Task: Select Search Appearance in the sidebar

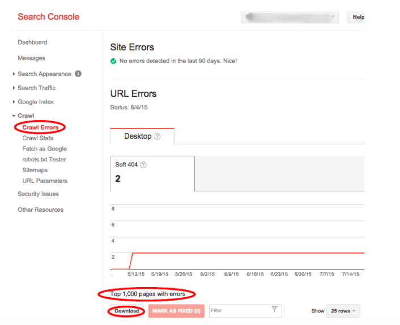Action: (44, 74)
